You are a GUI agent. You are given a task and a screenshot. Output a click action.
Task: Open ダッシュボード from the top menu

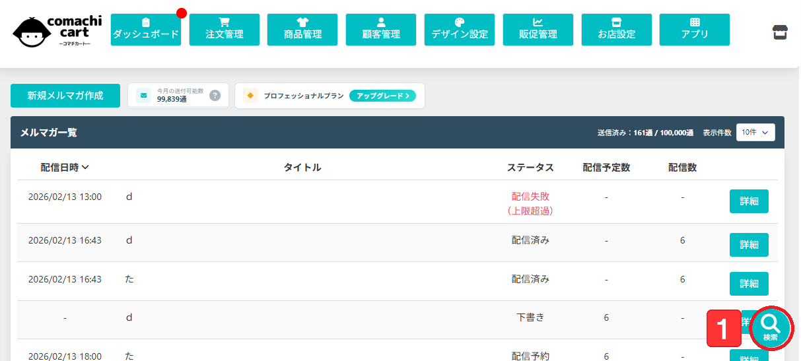click(145, 30)
